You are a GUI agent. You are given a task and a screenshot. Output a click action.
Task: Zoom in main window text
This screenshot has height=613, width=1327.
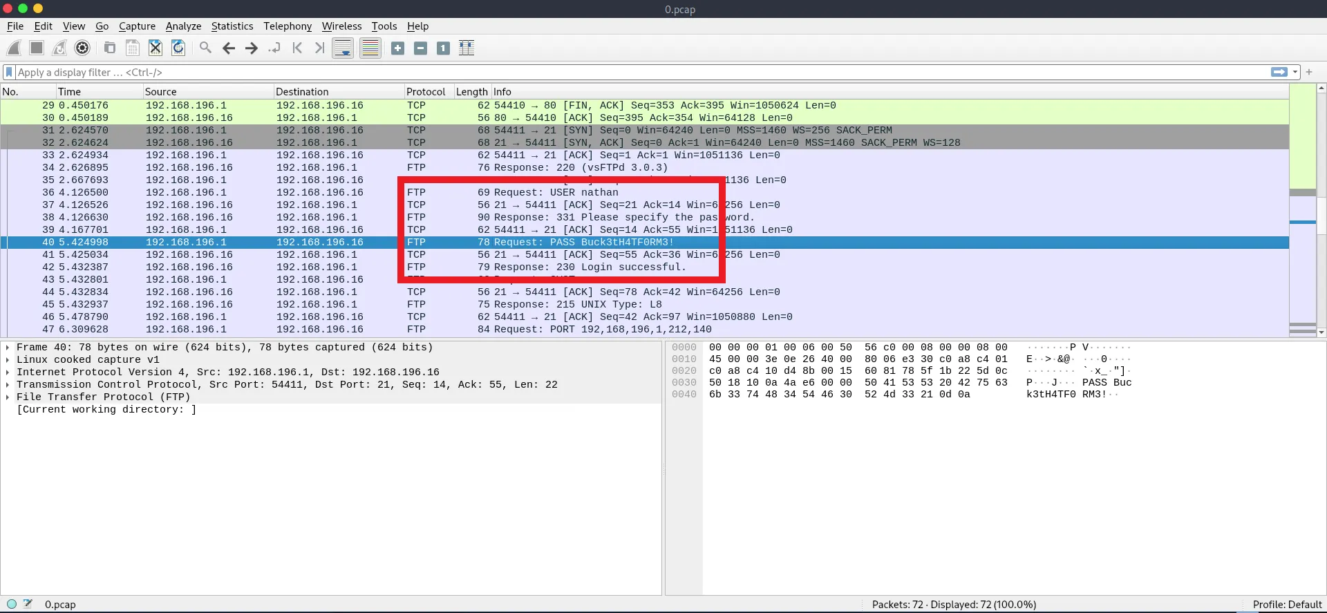[398, 48]
